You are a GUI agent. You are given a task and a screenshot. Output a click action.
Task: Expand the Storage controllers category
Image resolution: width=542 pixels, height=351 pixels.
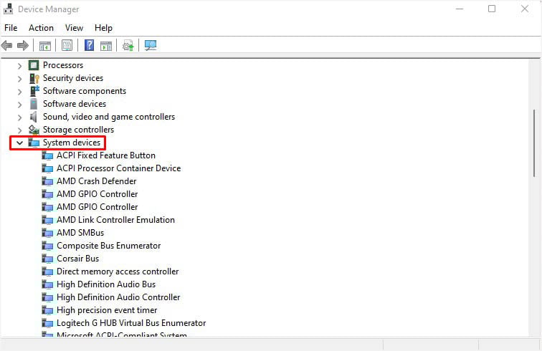click(x=19, y=130)
